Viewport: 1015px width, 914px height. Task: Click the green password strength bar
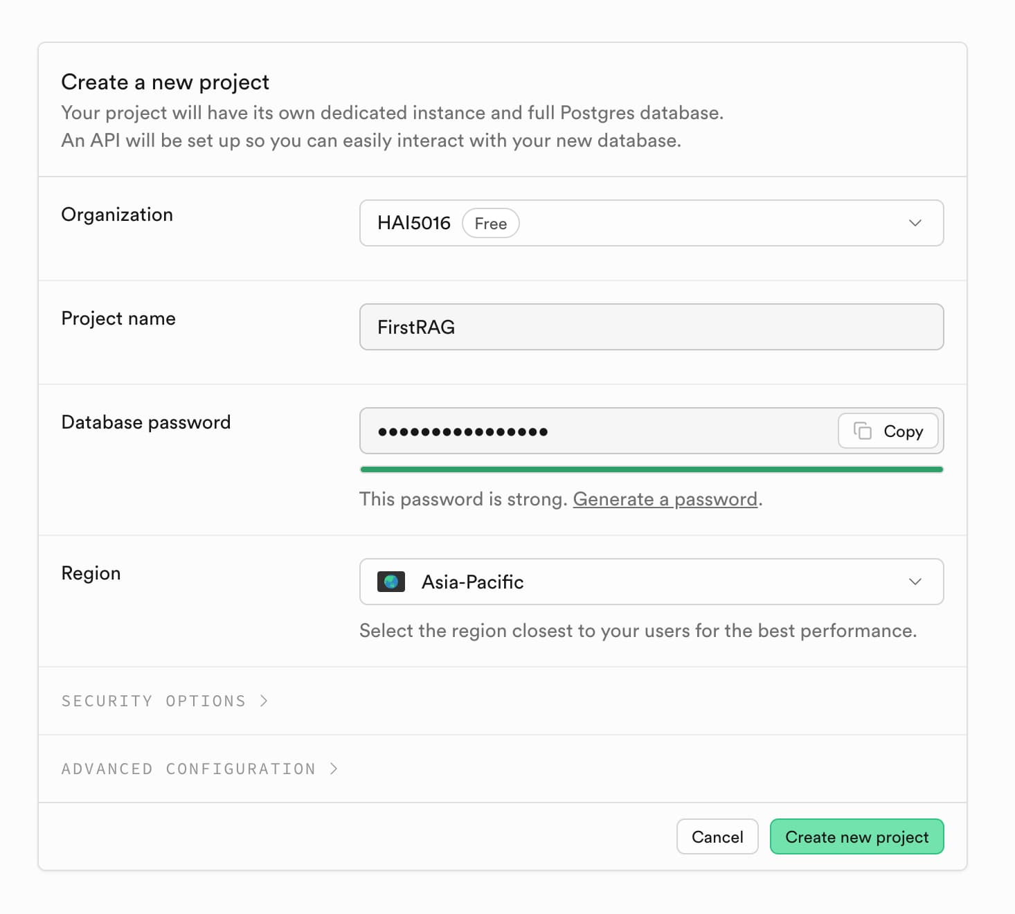click(651, 469)
